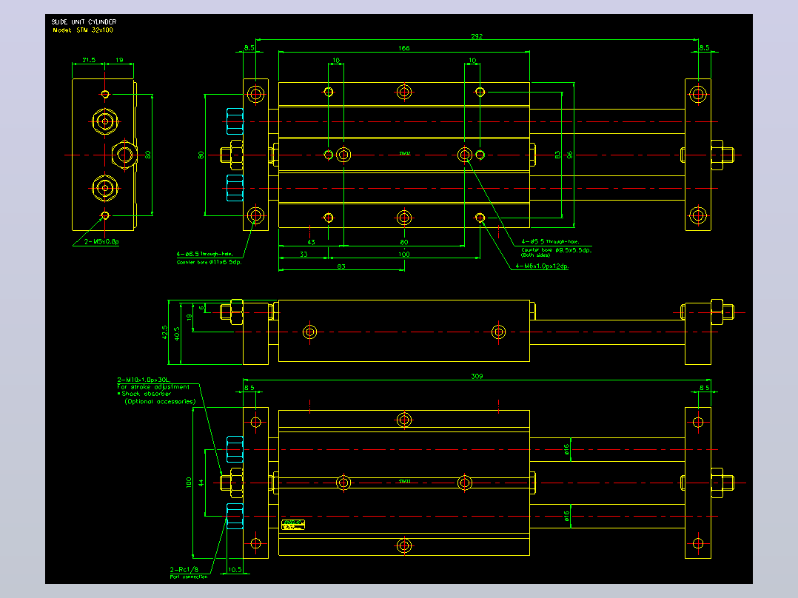Viewport: 798px width, 598px height.
Task: Pick the 43 dimension value
Action: click(311, 242)
